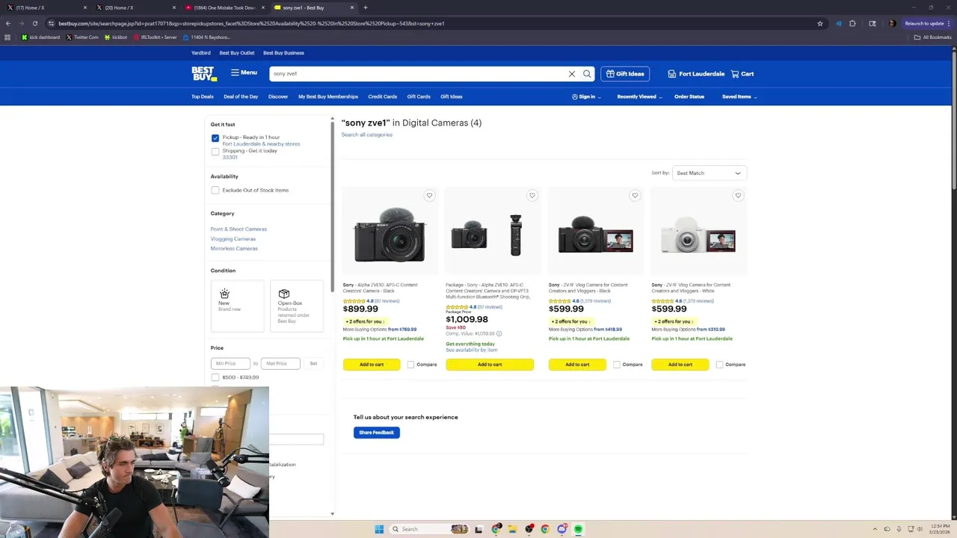957x538 pixels.
Task: Uncheck Pickup - Ready in 1 hour
Action: click(215, 138)
